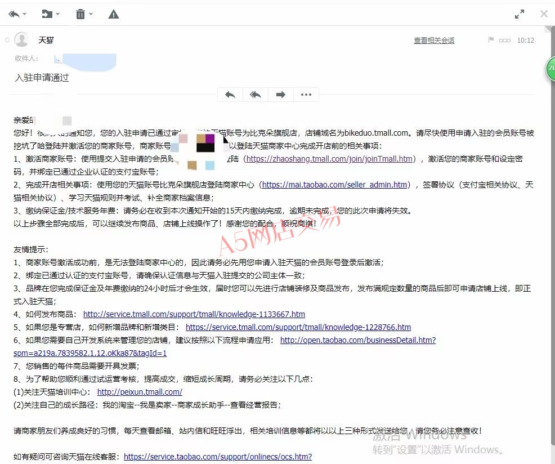555x464 pixels.
Task: Report this email using the warning triangle icon
Action: (x=114, y=14)
